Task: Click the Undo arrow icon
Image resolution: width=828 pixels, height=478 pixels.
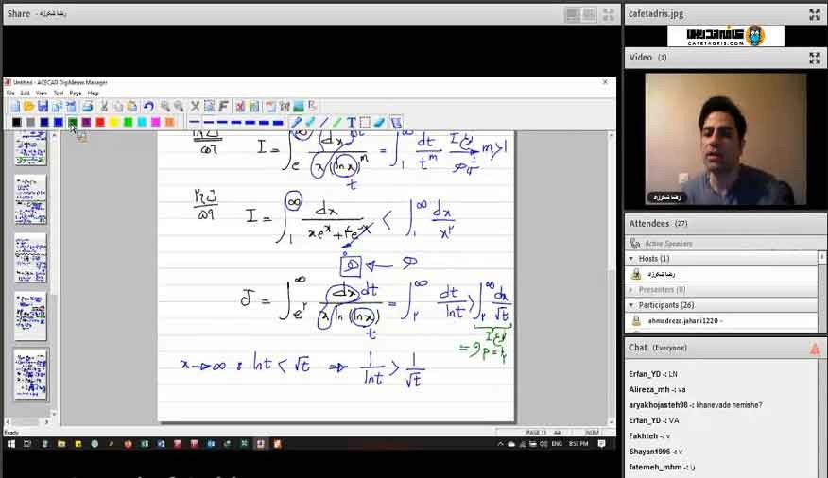Action: (148, 107)
